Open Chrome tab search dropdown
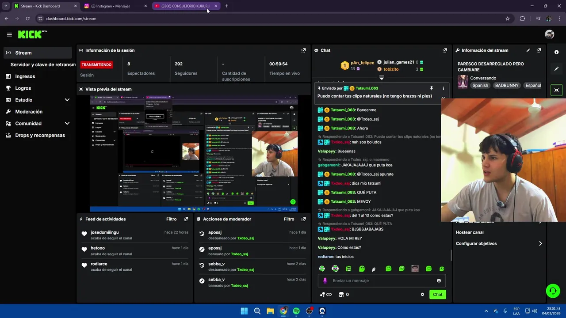 coord(6,6)
